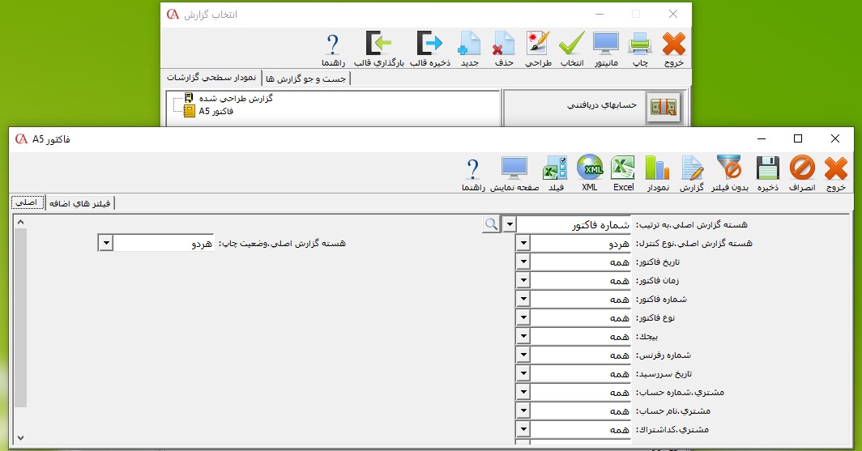Click the cancel (انصراف) icon
862x451 pixels.
pos(801,172)
